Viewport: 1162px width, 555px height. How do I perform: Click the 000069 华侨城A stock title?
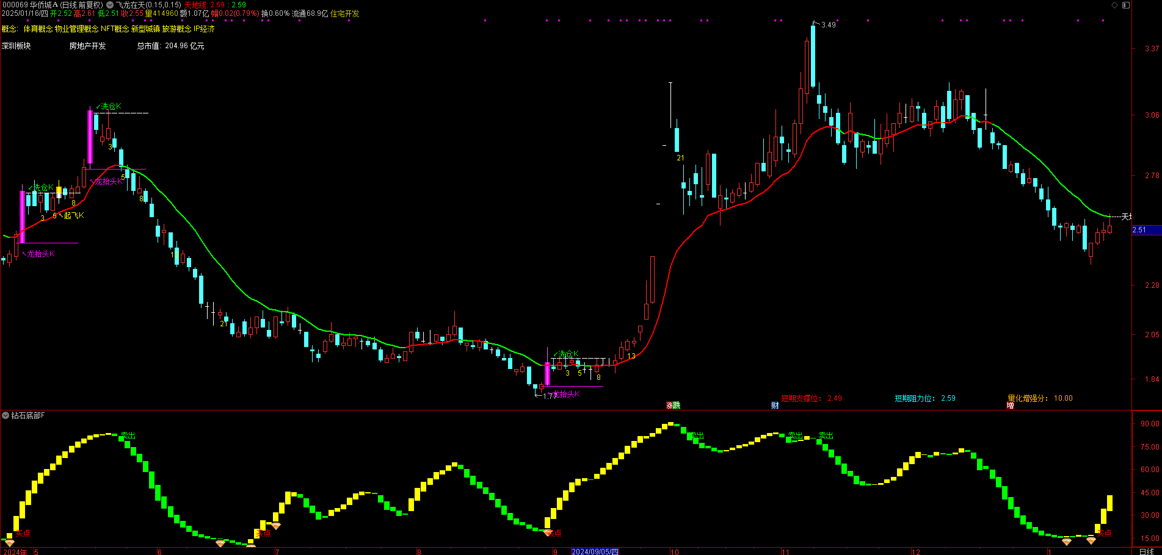pos(29,5)
